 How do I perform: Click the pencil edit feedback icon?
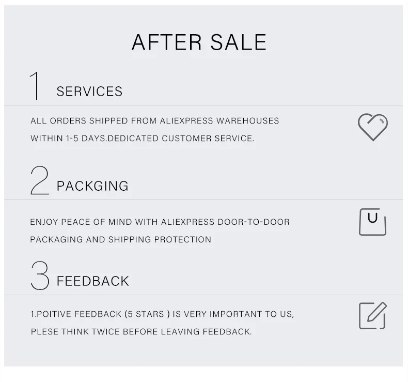[x=372, y=315]
